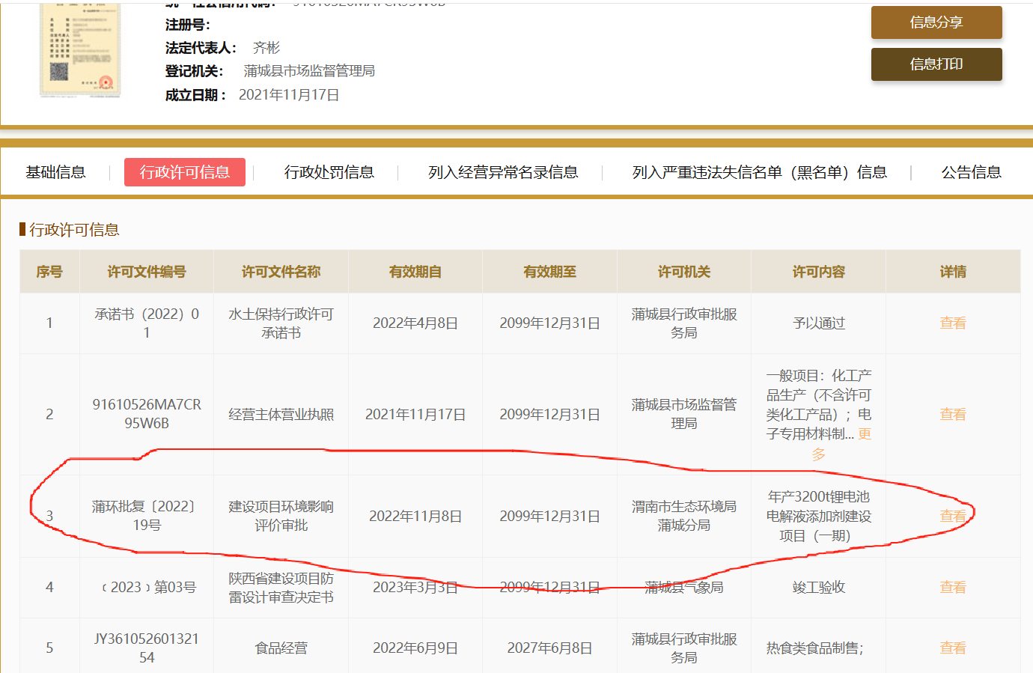This screenshot has width=1033, height=673.
Task: Open the business license thumbnail image
Action: click(x=80, y=49)
